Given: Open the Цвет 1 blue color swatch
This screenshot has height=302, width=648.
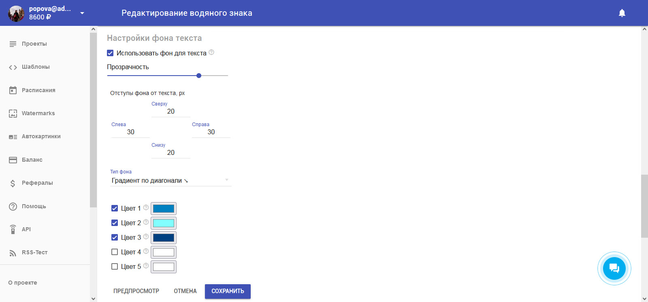Looking at the screenshot, I should 164,209.
